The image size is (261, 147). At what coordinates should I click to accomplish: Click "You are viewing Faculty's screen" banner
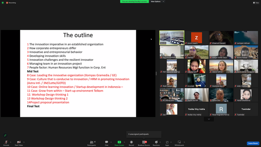[135, 2]
